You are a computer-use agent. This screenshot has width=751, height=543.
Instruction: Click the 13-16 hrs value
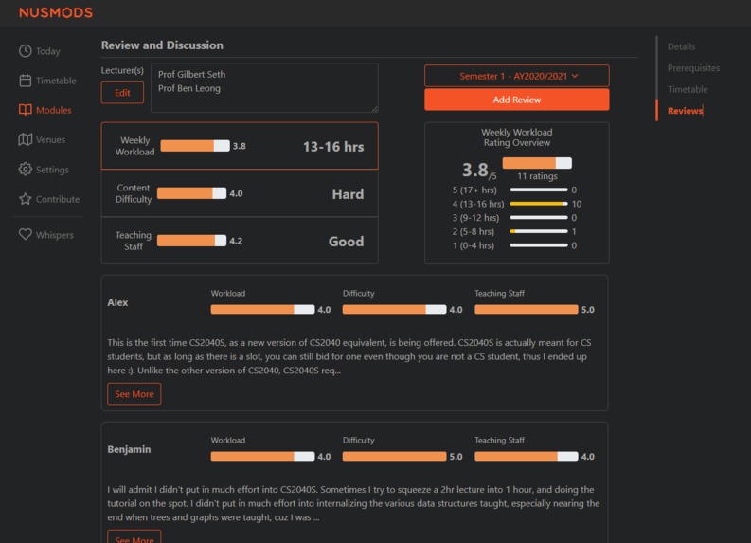[x=333, y=147]
